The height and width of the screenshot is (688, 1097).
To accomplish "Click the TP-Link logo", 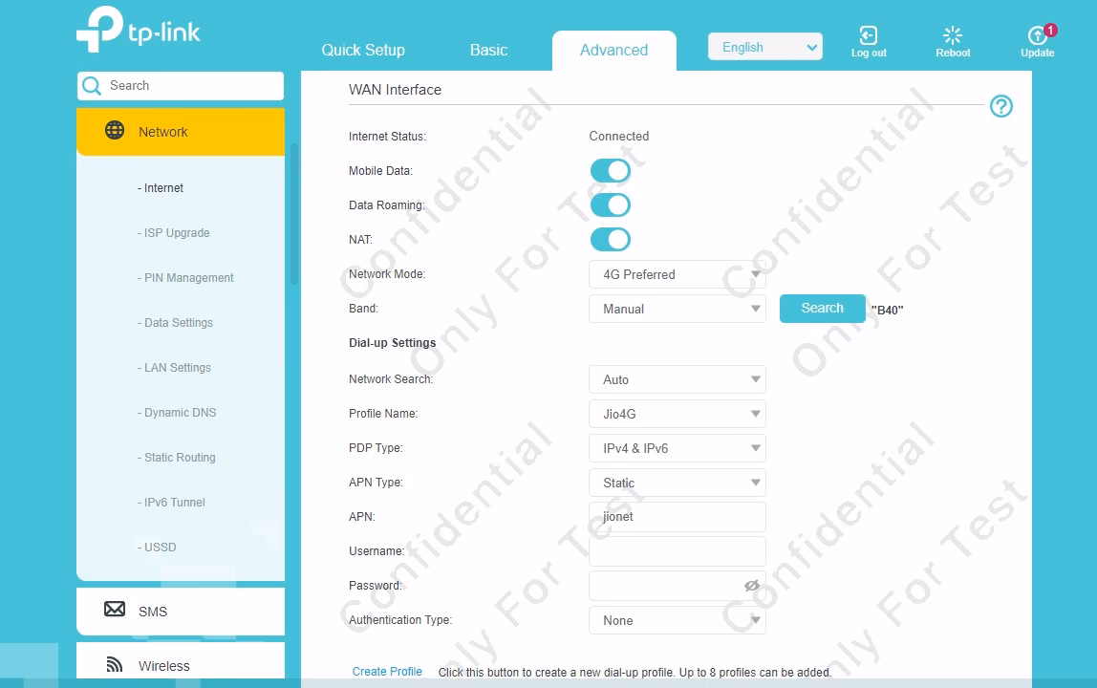I will [x=138, y=30].
